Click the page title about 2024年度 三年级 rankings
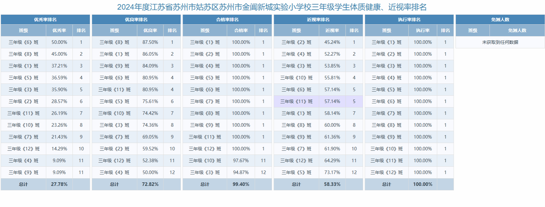 click(272, 7)
